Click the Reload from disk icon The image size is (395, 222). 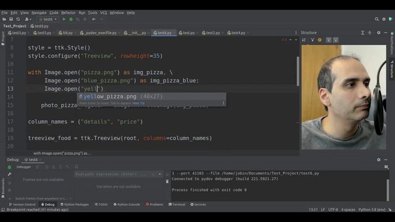tap(18, 19)
